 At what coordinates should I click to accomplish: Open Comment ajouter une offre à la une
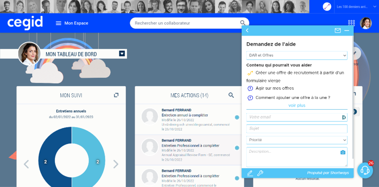pos(293,98)
